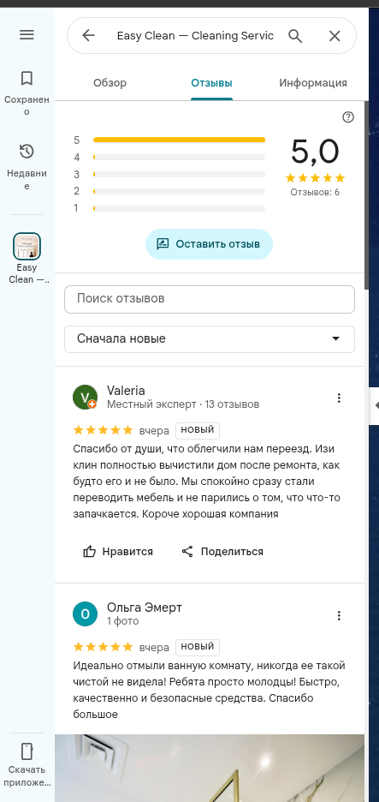This screenshot has height=802, width=379.
Task: Click the Недавние label in sidebar
Action: [27, 180]
